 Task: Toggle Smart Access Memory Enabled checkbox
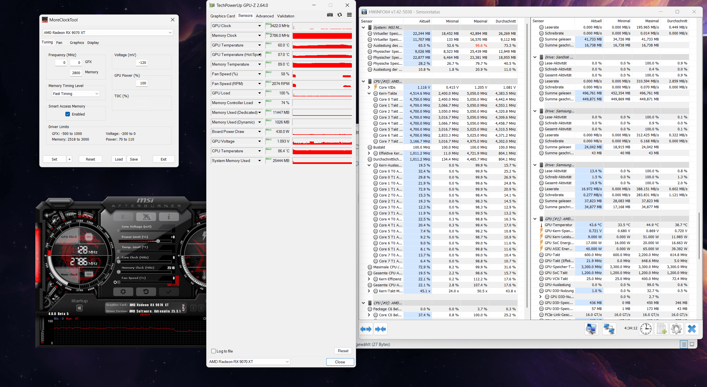[x=68, y=114]
